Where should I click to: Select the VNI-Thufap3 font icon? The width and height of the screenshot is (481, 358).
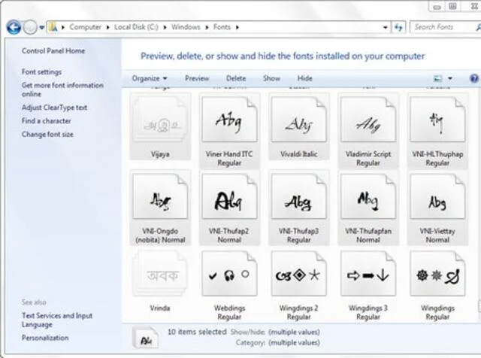(x=299, y=196)
